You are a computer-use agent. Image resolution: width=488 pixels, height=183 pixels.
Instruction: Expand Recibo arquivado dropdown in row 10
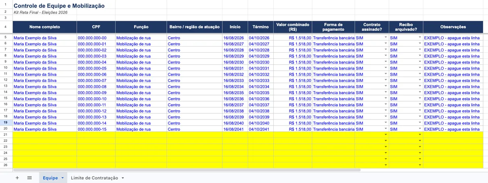pyautogui.click(x=420, y=68)
